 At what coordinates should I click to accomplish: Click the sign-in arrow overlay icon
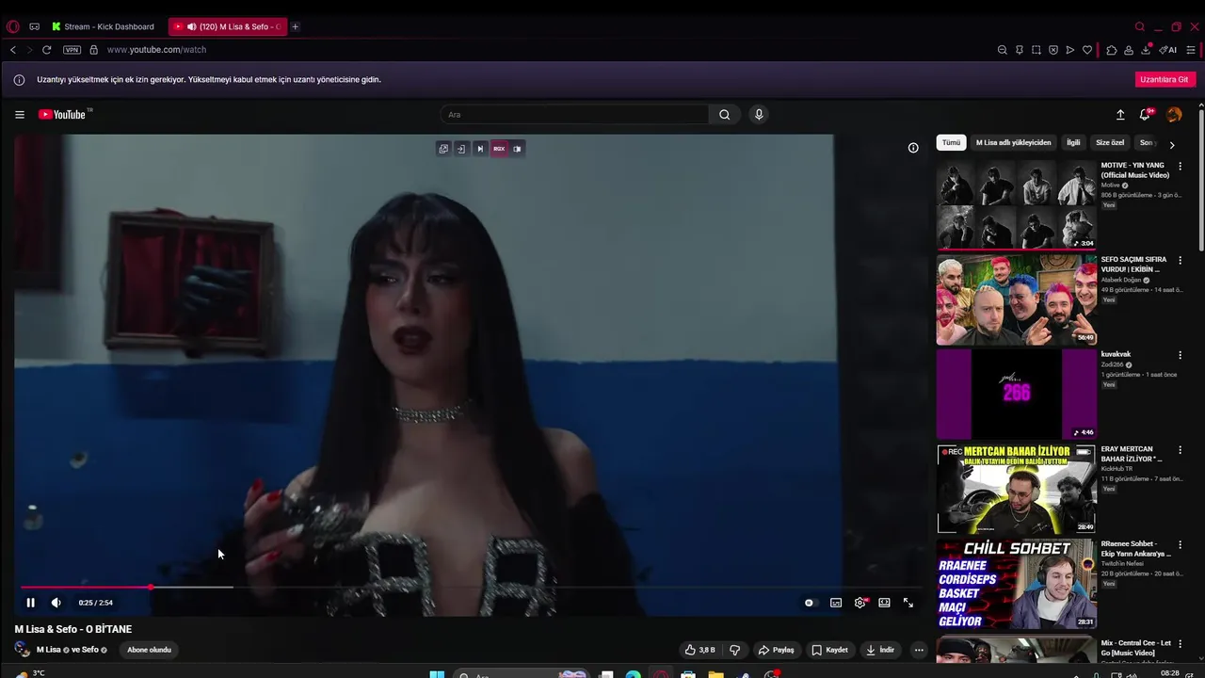[461, 149]
